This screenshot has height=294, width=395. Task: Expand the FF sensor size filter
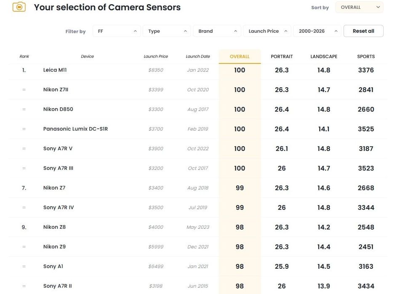[117, 31]
